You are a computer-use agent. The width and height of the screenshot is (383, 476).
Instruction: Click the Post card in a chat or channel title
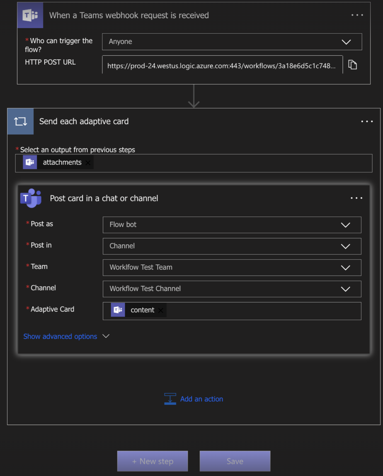point(104,198)
